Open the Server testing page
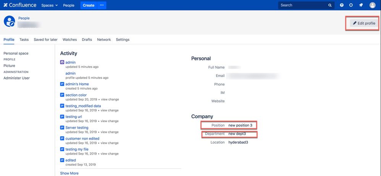 click(x=77, y=128)
